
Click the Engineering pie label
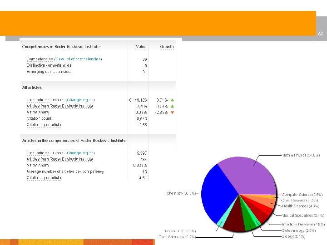180,231
